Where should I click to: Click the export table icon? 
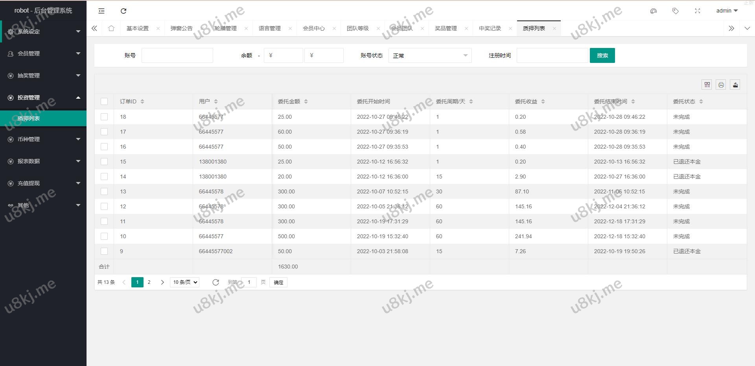pyautogui.click(x=735, y=85)
